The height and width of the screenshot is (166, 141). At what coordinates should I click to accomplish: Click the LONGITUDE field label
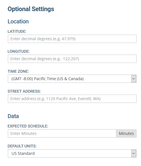coord(19,51)
